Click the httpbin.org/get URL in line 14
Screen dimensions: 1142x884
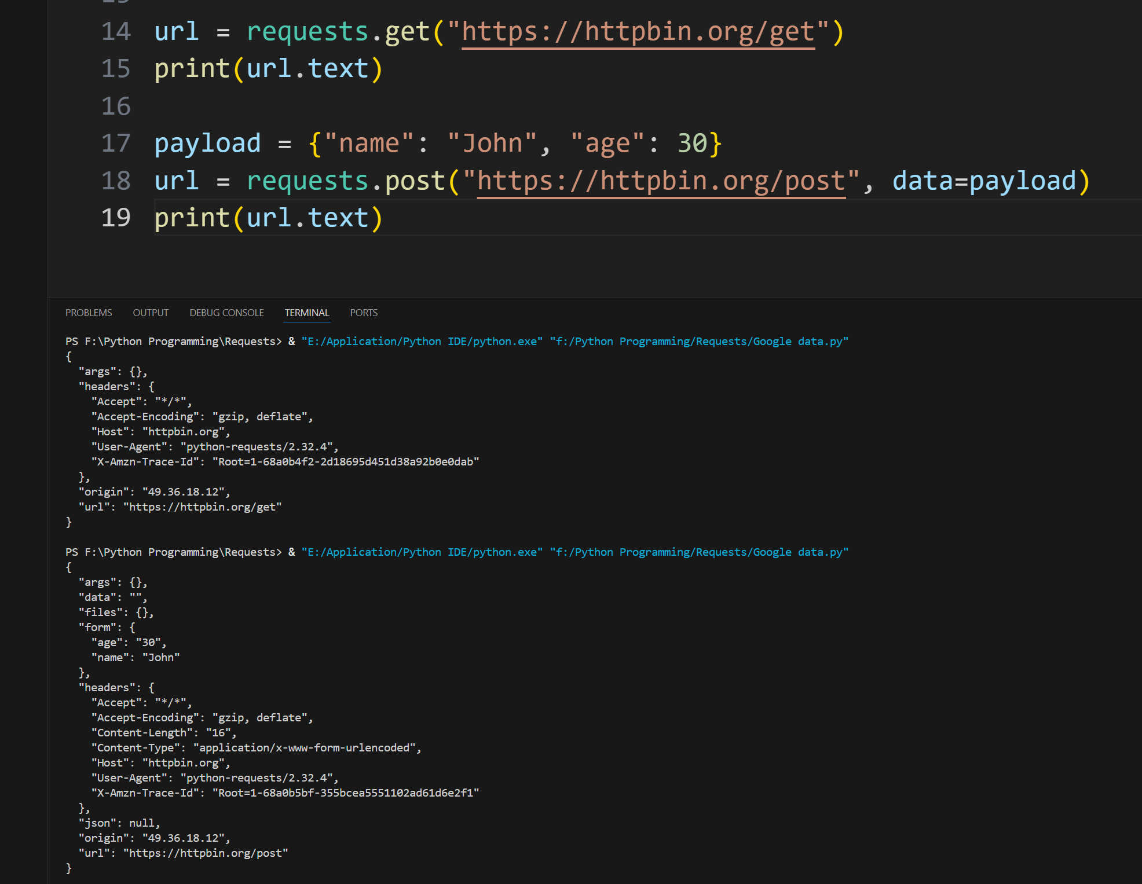tap(638, 31)
